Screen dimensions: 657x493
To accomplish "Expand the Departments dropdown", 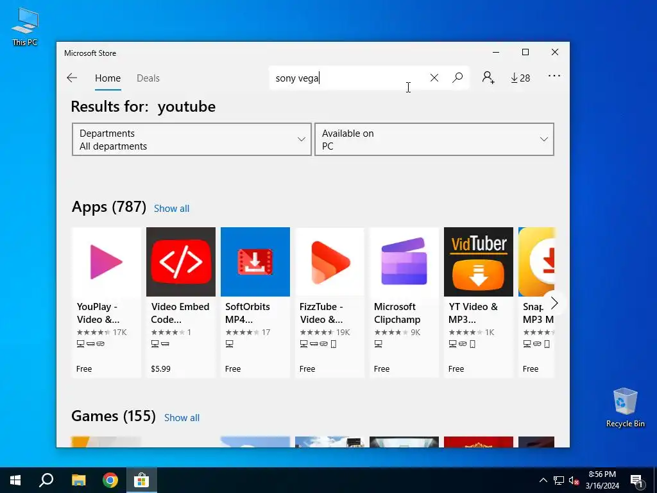I will [x=191, y=139].
